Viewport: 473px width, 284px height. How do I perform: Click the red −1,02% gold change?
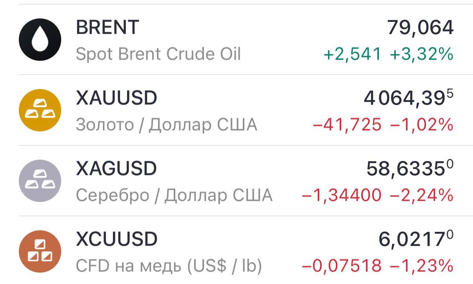[422, 125]
